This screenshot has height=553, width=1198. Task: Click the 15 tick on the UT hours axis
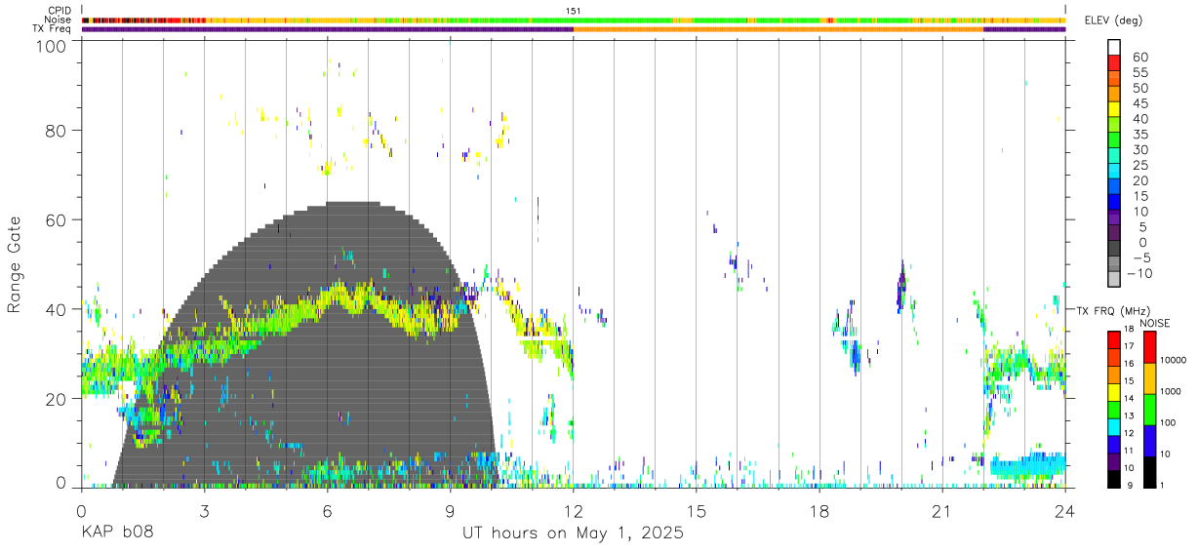click(696, 511)
